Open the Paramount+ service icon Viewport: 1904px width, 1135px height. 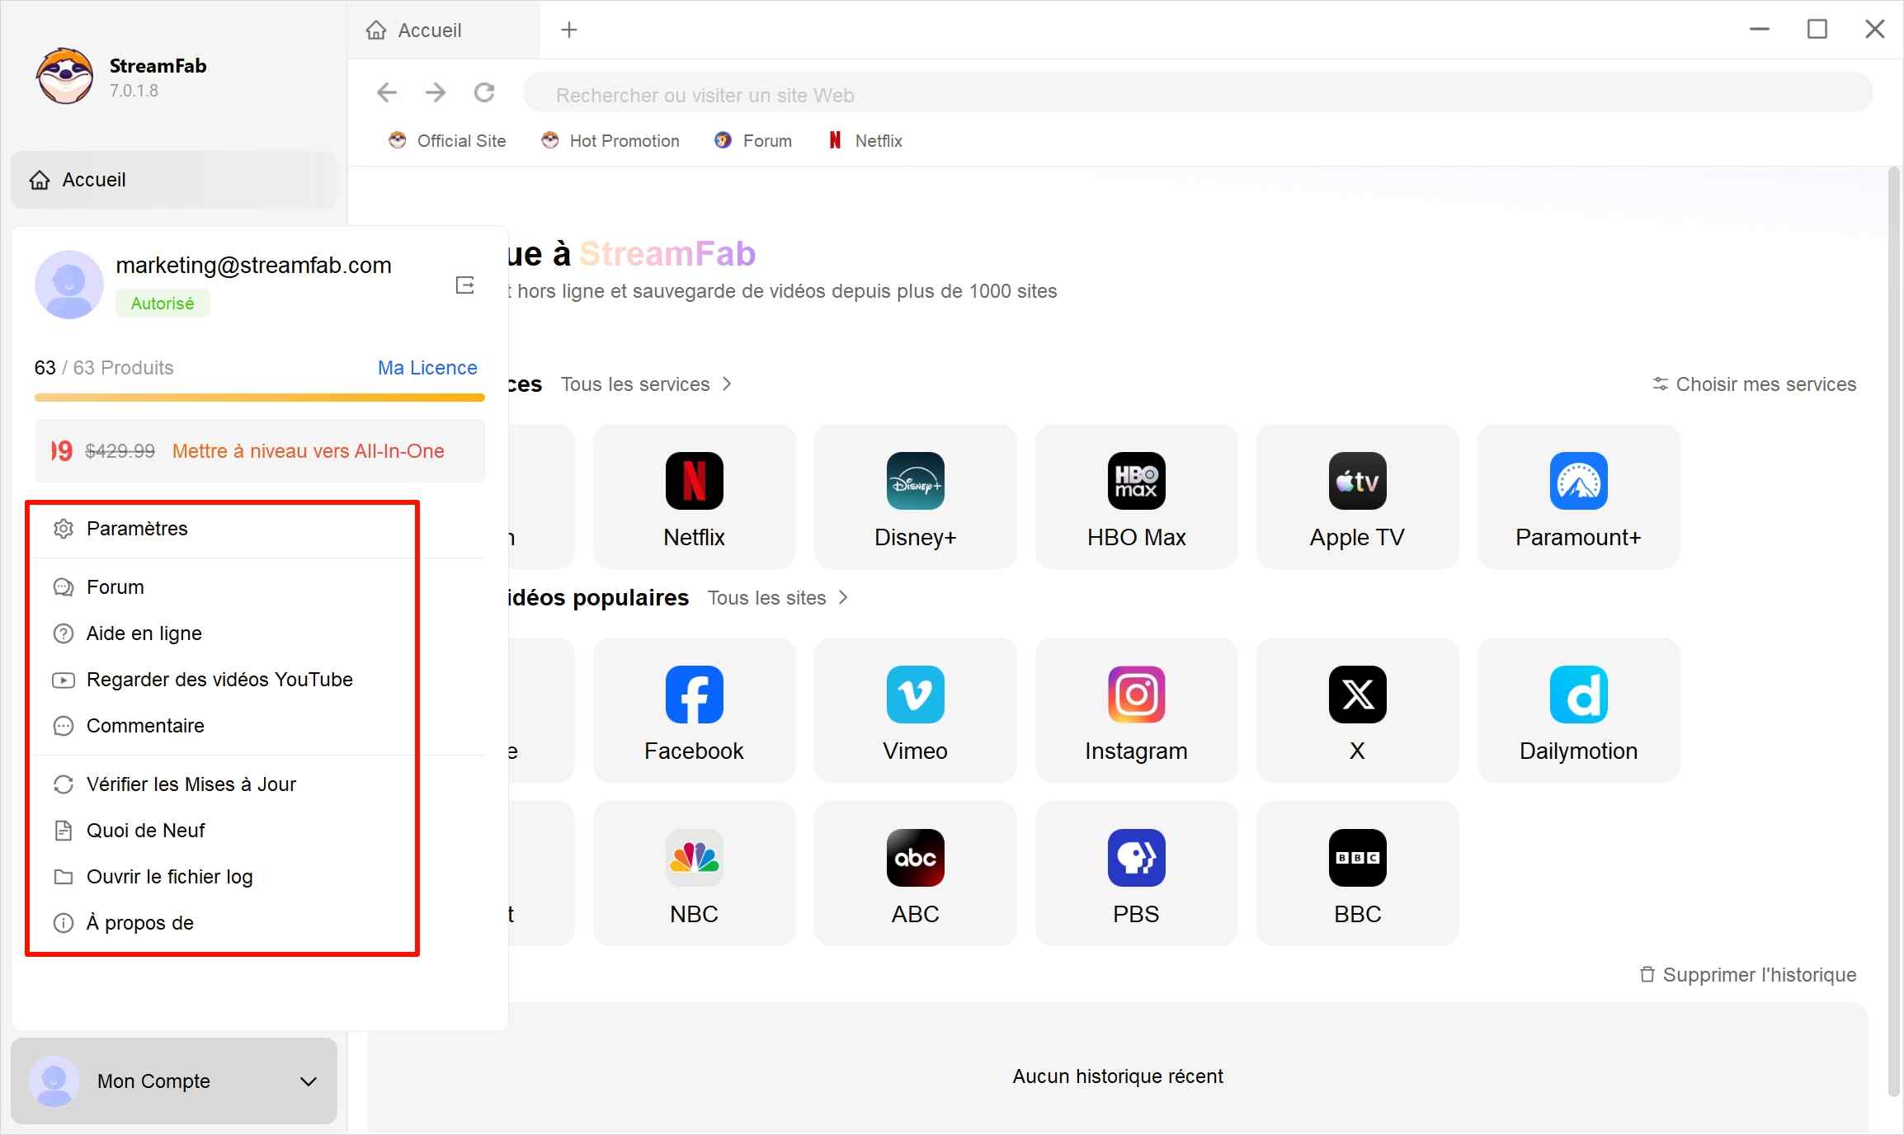(1578, 495)
